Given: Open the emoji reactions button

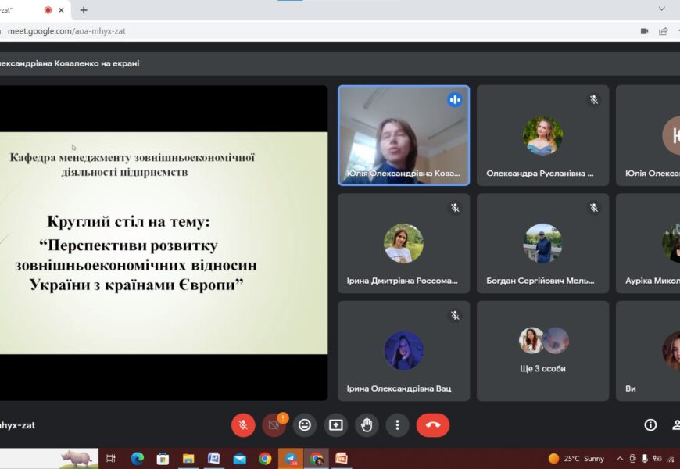Looking at the screenshot, I should (x=305, y=425).
